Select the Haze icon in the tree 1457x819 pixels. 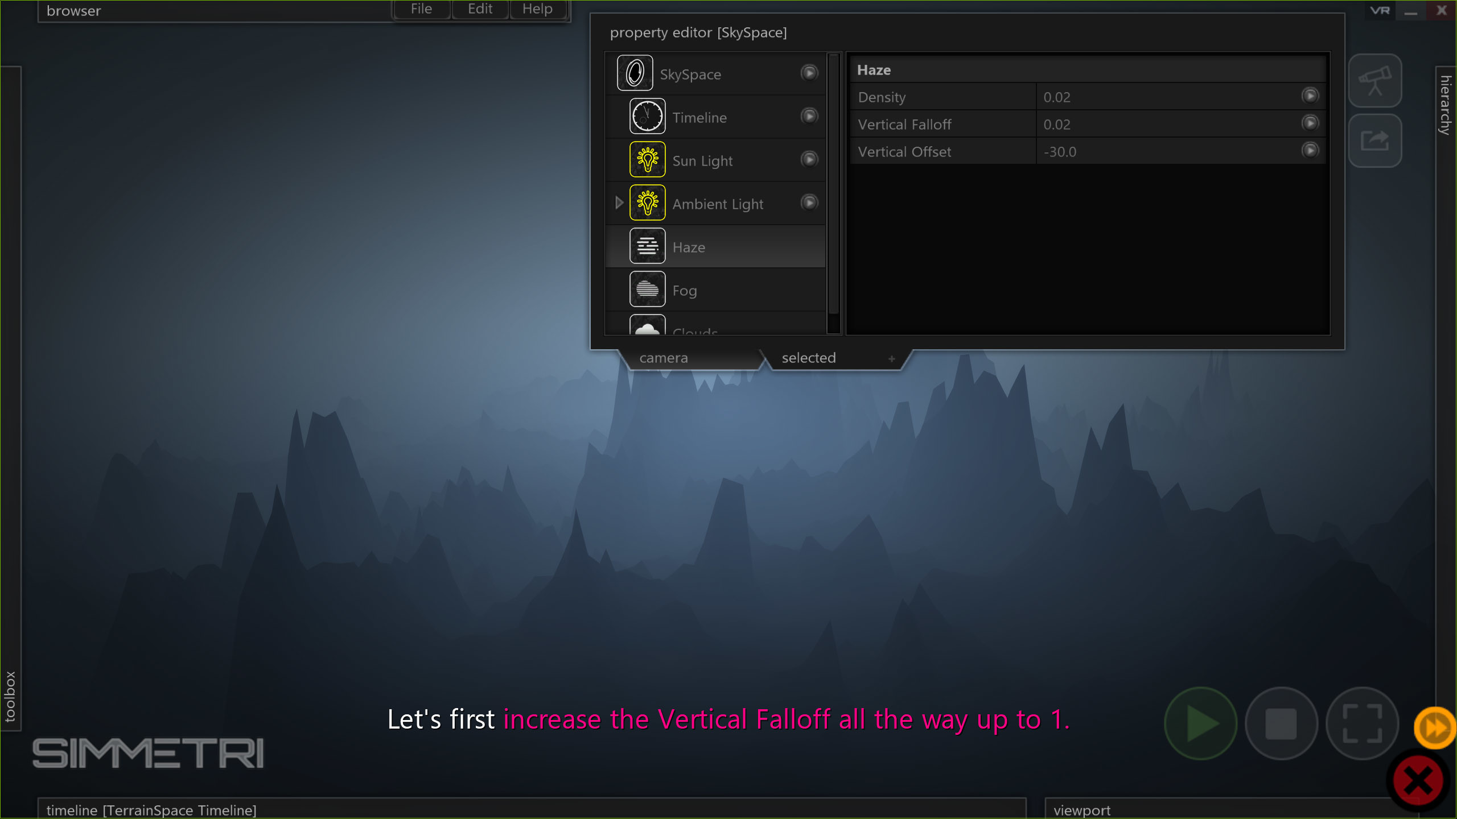647,246
